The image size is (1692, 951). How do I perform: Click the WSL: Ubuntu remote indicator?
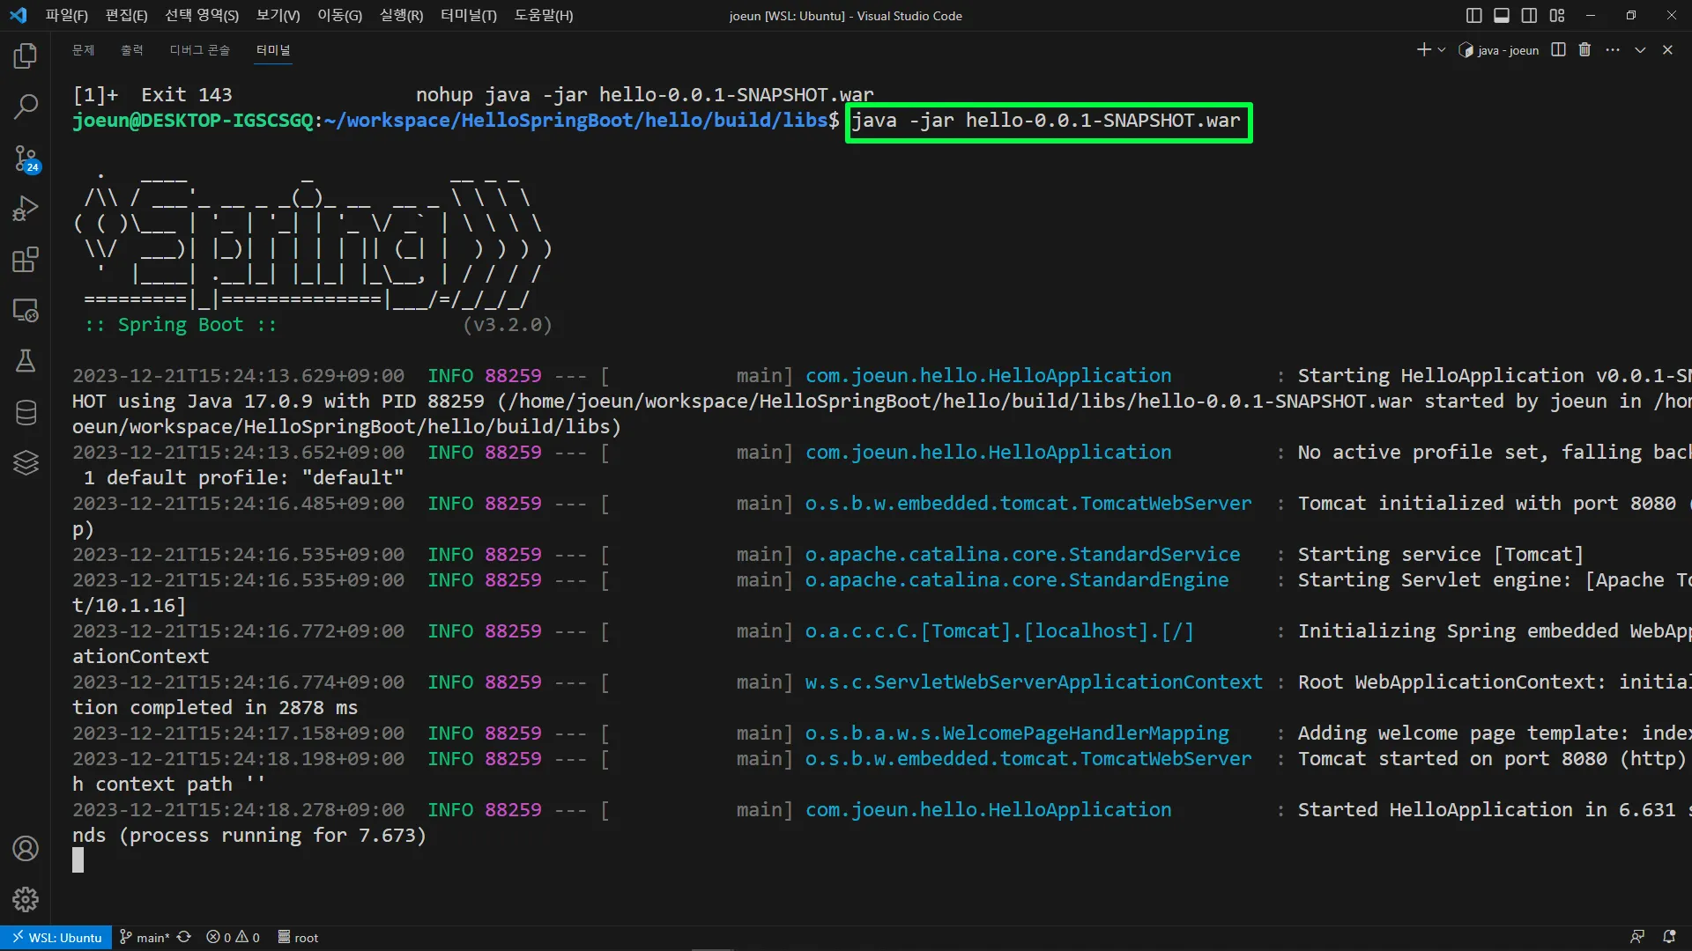coord(56,938)
